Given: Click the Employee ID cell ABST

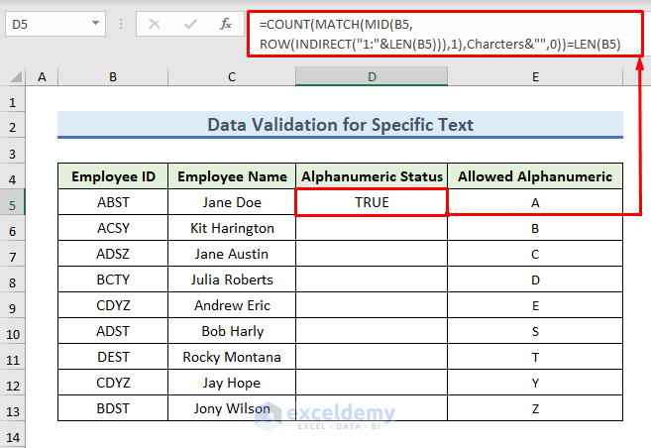Looking at the screenshot, I should [x=113, y=202].
